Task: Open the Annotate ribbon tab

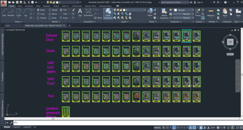Action: pos(29,6)
